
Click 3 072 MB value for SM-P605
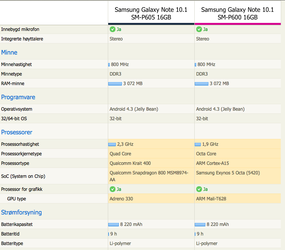pos(133,84)
